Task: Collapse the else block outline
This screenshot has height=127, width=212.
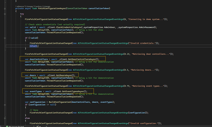Action: [x=5, y=118]
